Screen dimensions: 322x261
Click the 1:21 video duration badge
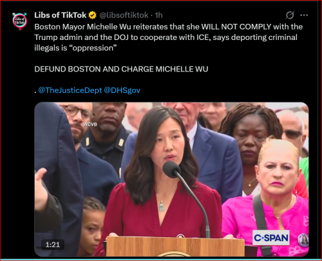[53, 244]
